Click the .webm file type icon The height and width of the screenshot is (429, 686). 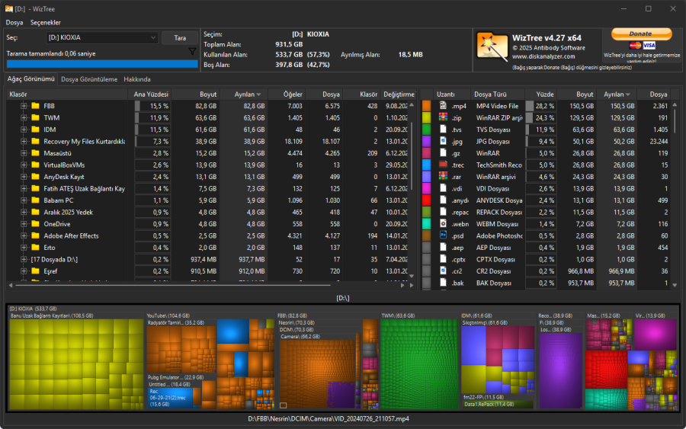[444, 224]
